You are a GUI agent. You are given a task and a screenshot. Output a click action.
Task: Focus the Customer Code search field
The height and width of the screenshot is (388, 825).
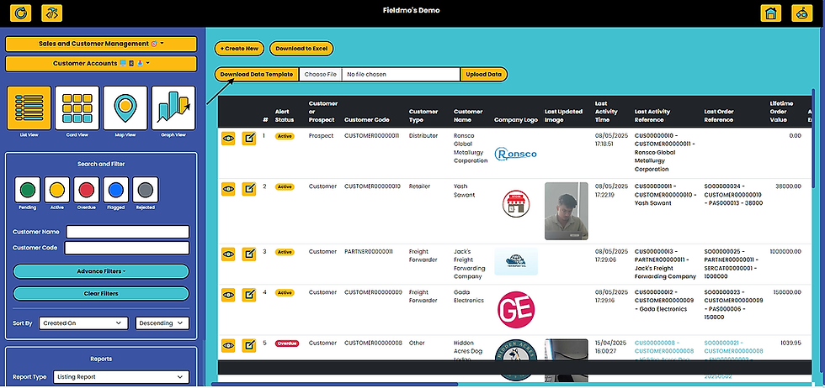click(x=127, y=248)
